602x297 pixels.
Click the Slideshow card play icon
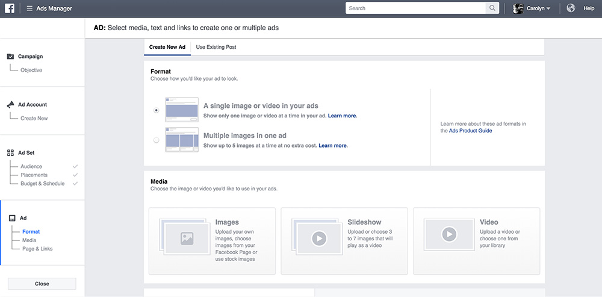(x=319, y=239)
